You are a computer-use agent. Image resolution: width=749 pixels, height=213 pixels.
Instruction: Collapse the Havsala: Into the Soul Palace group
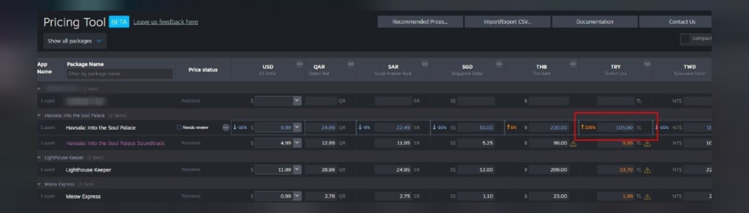(x=39, y=115)
